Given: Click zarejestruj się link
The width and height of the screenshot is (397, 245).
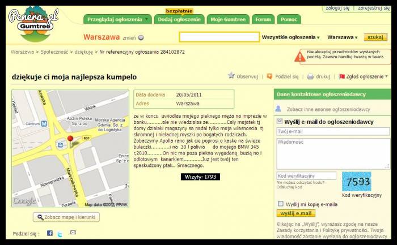Looking at the screenshot, I should coord(374,8).
